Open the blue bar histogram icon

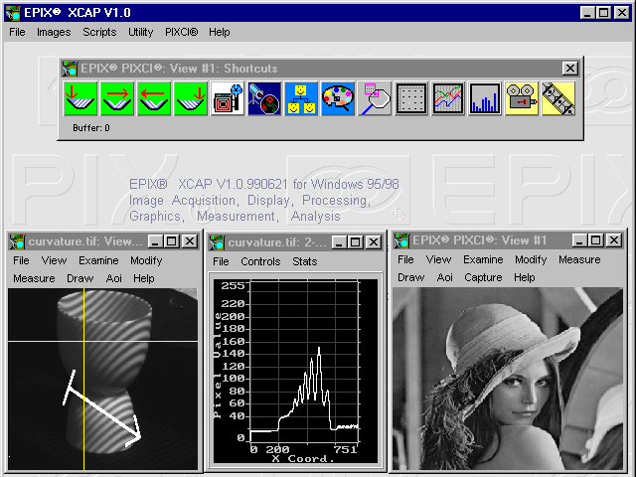[485, 98]
